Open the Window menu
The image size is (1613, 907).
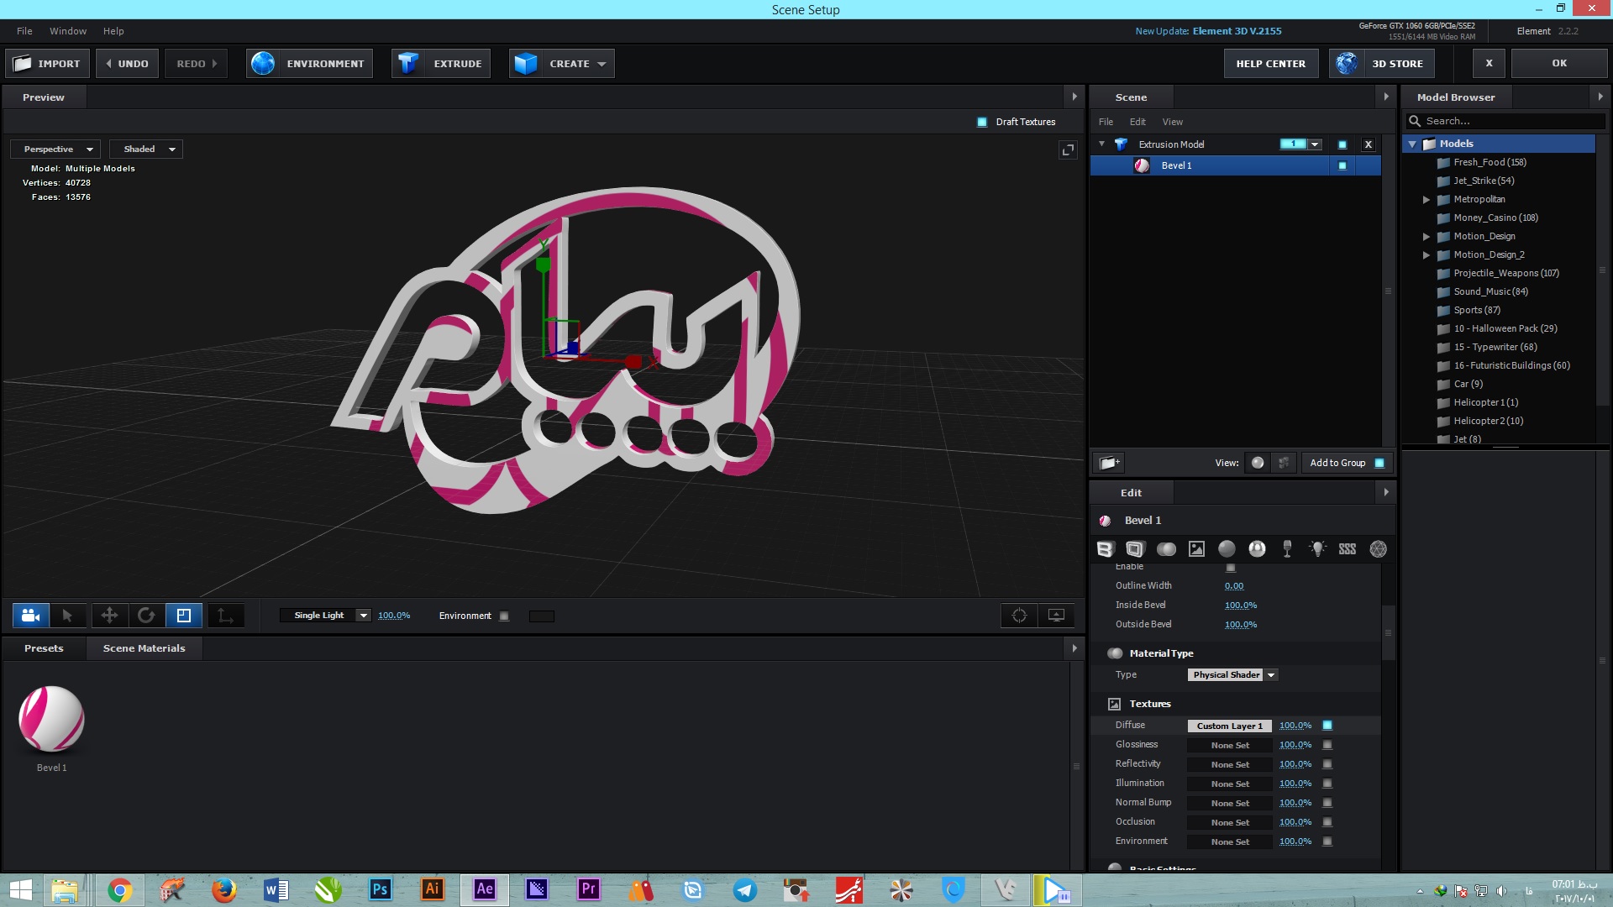pos(68,31)
